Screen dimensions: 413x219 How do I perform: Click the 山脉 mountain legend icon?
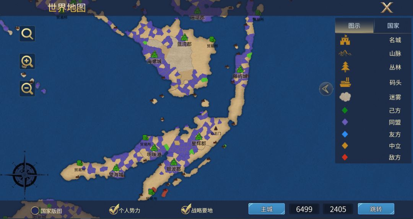coord(345,53)
